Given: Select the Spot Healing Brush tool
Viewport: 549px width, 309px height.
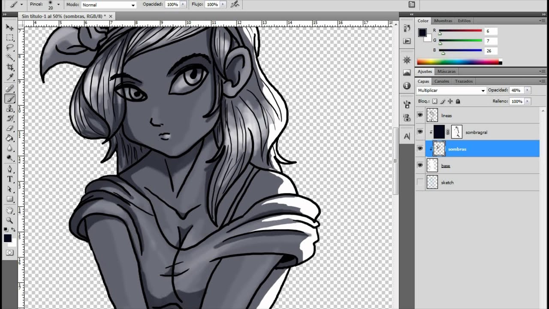Looking at the screenshot, I should 9,88.
